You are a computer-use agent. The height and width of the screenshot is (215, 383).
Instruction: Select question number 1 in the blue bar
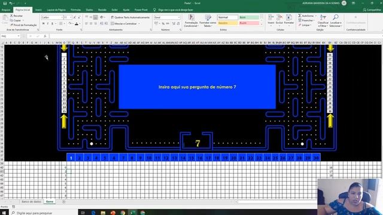click(71, 158)
